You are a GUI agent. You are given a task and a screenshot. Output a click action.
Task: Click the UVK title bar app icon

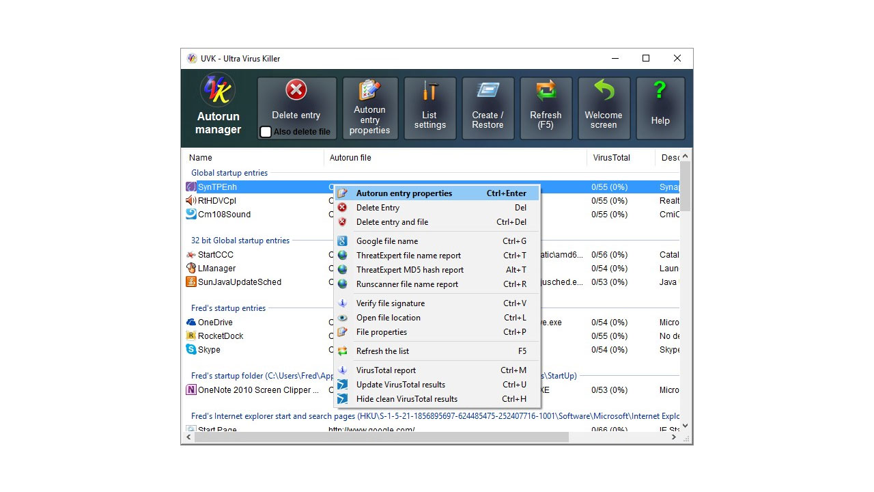click(193, 59)
